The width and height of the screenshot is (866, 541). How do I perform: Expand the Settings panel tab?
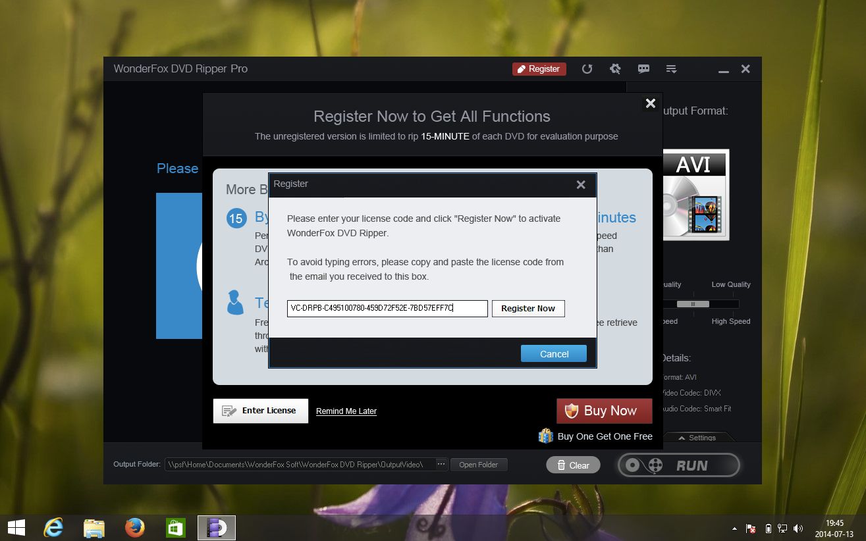point(697,438)
